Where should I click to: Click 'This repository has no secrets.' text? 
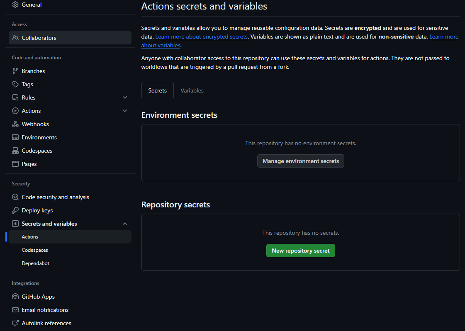[301, 233]
